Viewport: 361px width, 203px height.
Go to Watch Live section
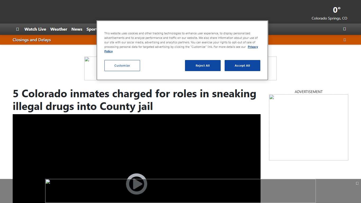35,29
